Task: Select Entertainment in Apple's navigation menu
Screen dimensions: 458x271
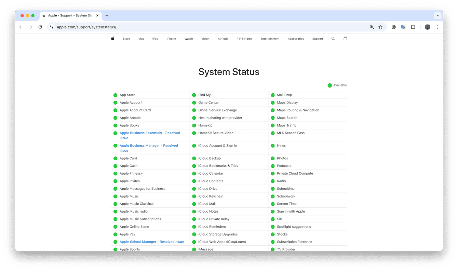Action: click(x=270, y=39)
